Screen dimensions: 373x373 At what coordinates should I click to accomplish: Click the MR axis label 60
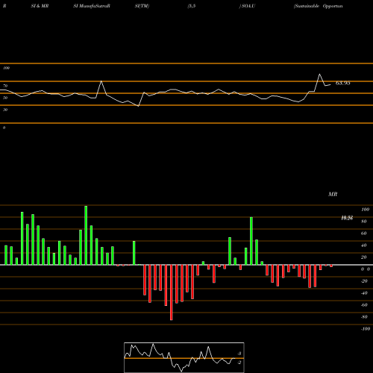point(364,233)
